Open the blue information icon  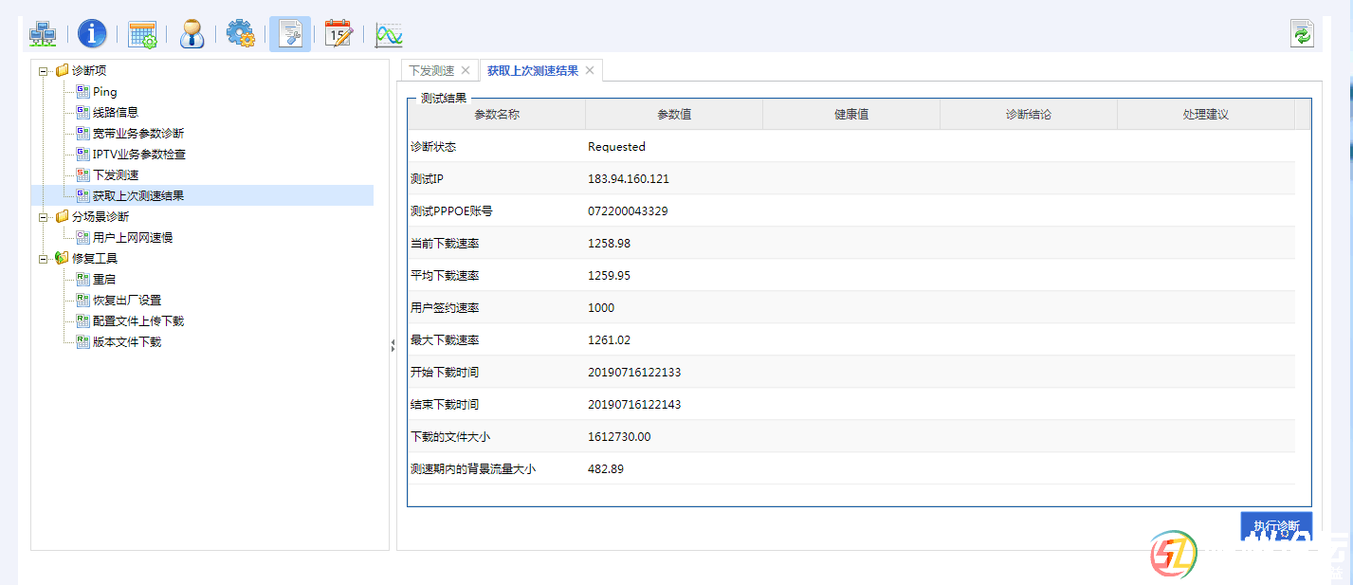point(92,35)
